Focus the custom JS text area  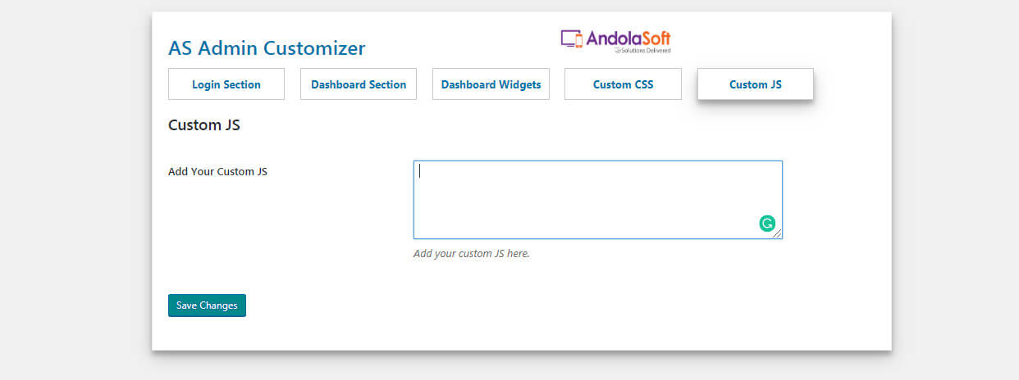pyautogui.click(x=598, y=200)
